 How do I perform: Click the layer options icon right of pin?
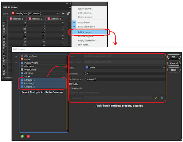68,13
